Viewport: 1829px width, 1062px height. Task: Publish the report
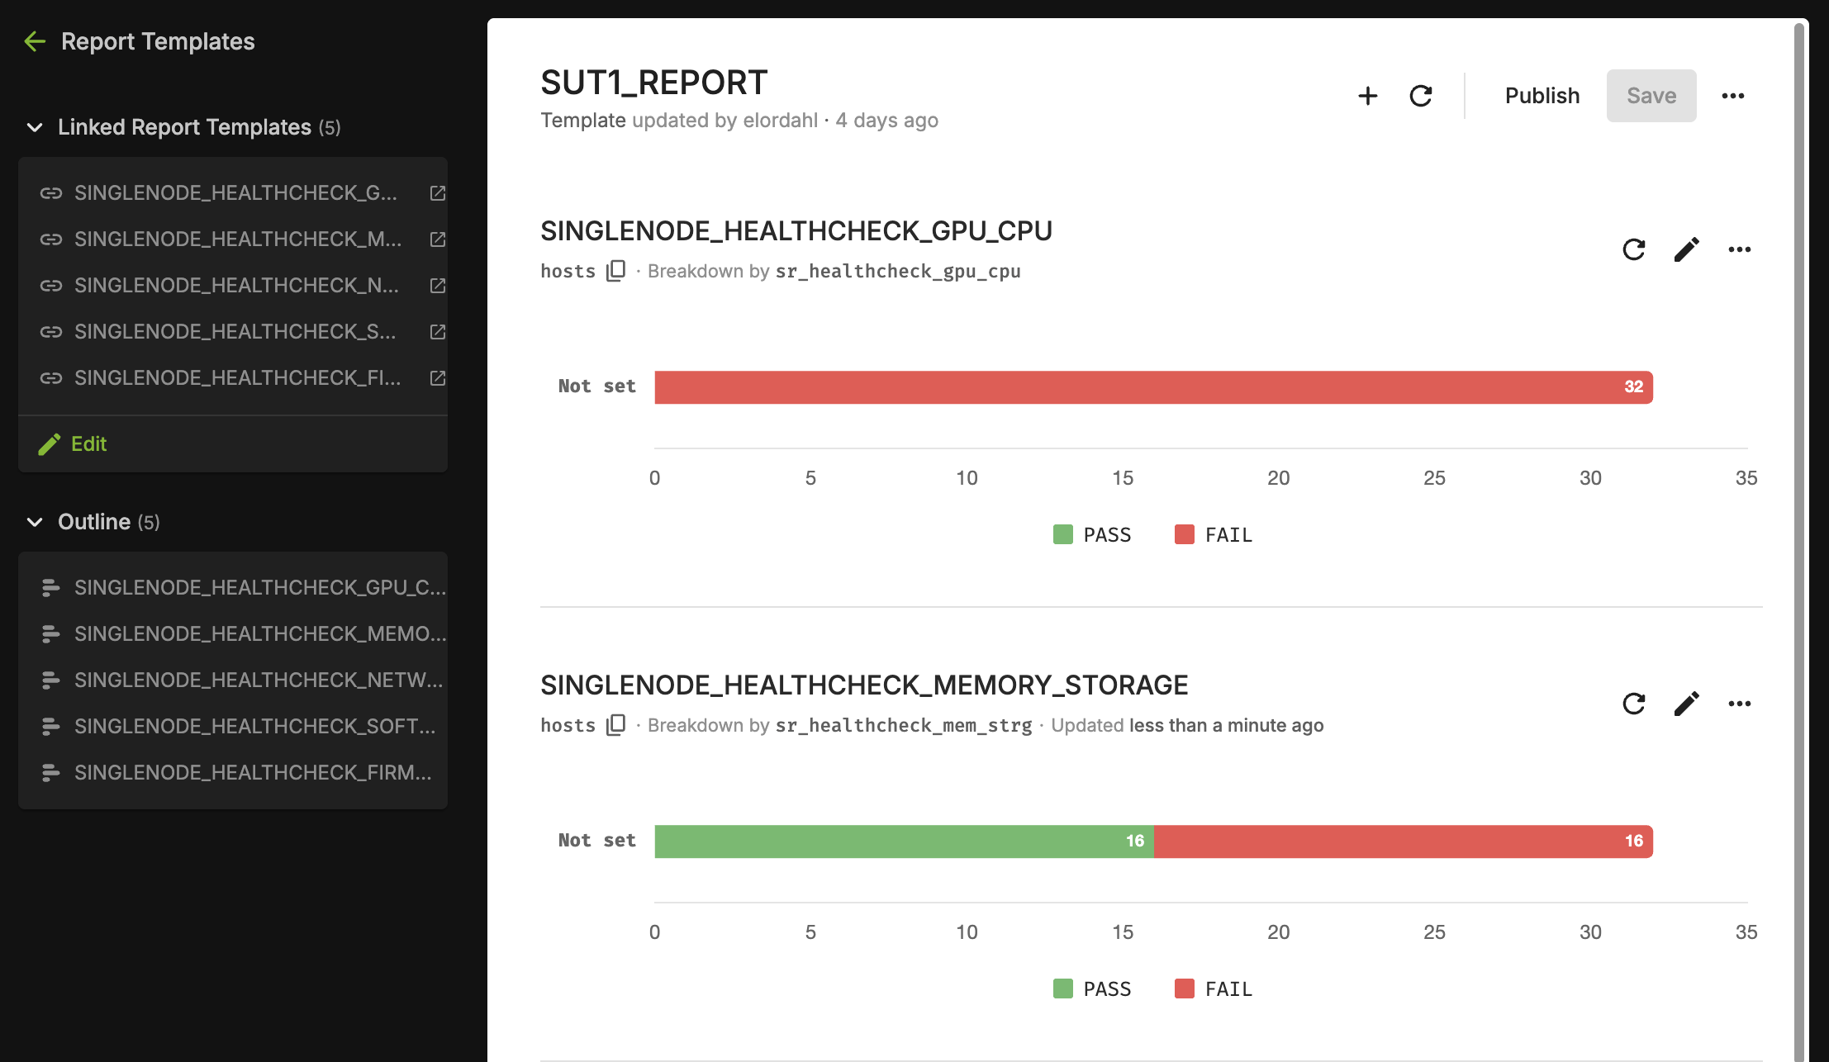coord(1542,96)
